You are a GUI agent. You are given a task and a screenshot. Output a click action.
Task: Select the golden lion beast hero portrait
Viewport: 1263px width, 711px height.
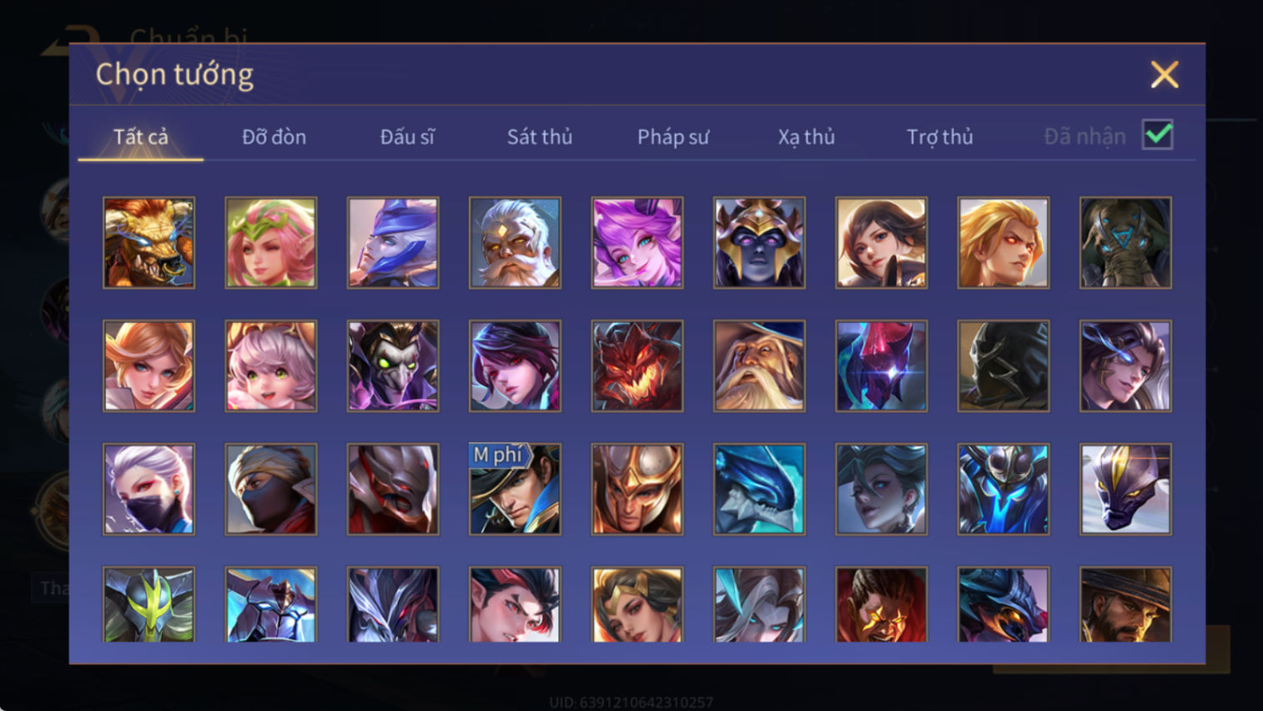[x=149, y=243]
